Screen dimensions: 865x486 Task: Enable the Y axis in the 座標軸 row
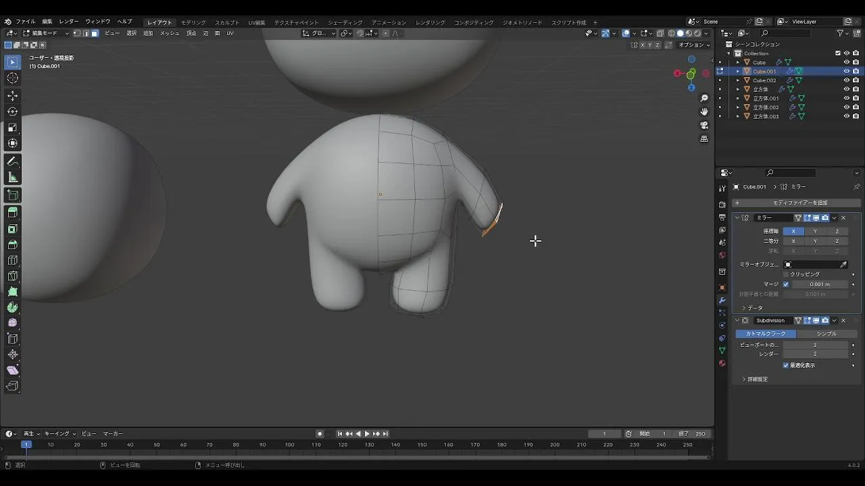[x=815, y=231]
